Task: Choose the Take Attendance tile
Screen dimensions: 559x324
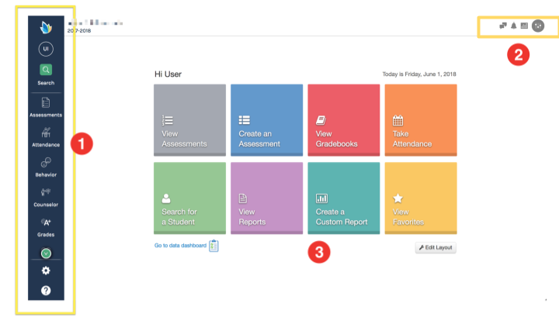Action: coord(420,120)
